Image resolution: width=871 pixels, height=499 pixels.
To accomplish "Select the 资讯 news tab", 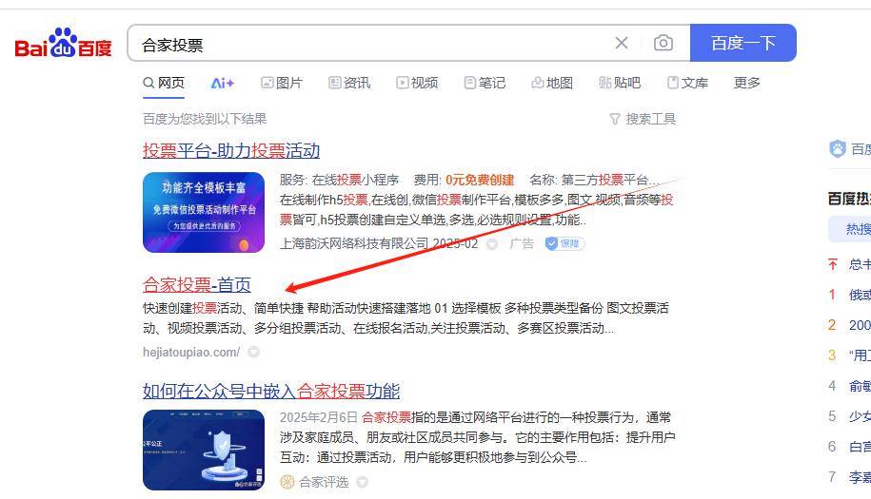I will coord(349,84).
